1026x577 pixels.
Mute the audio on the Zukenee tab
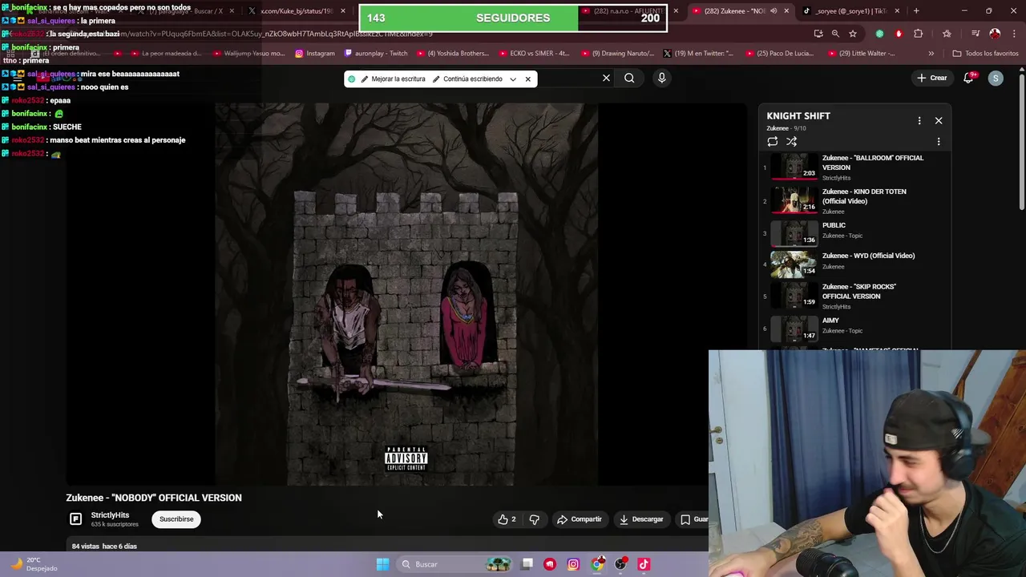(x=774, y=11)
